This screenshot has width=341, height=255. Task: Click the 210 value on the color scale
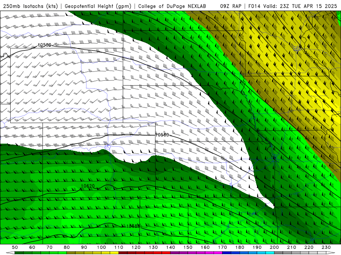click(x=292, y=247)
